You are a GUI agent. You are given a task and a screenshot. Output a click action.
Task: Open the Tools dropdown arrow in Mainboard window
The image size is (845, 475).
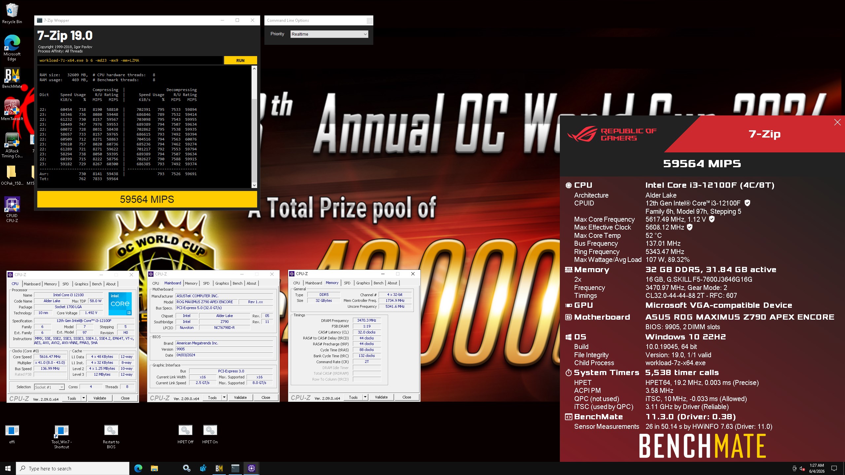point(224,397)
